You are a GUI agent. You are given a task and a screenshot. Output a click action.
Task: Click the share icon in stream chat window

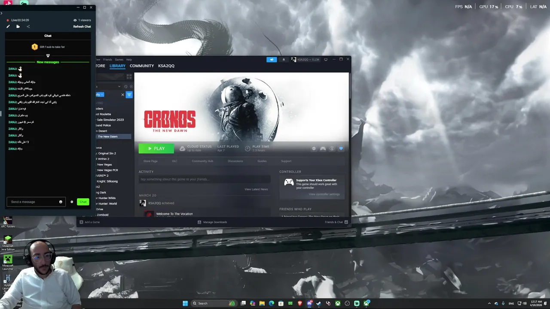coord(28,27)
